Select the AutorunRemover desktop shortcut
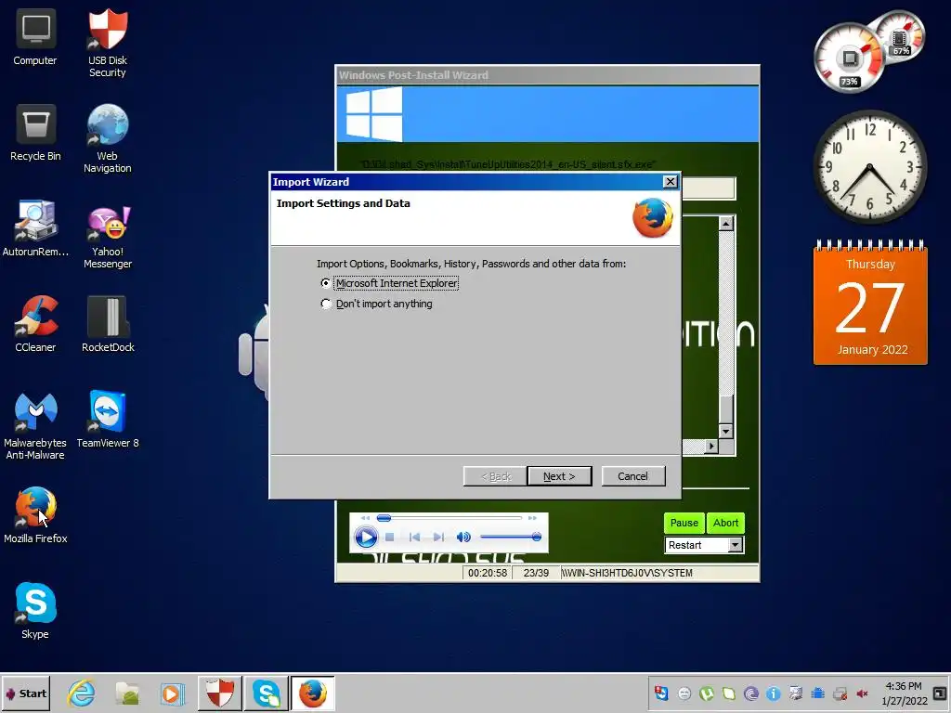This screenshot has height=713, width=951. (35, 228)
